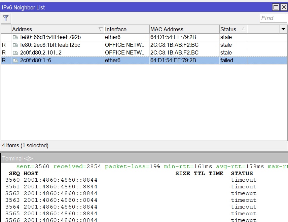Open the column selector dropdown arrow
The image size is (288, 222).
(283, 29)
